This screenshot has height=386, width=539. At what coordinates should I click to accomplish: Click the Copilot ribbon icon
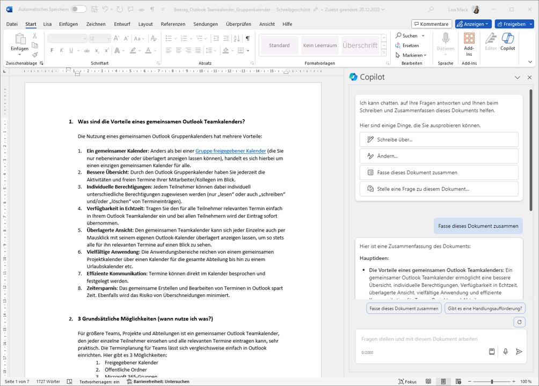coord(507,38)
